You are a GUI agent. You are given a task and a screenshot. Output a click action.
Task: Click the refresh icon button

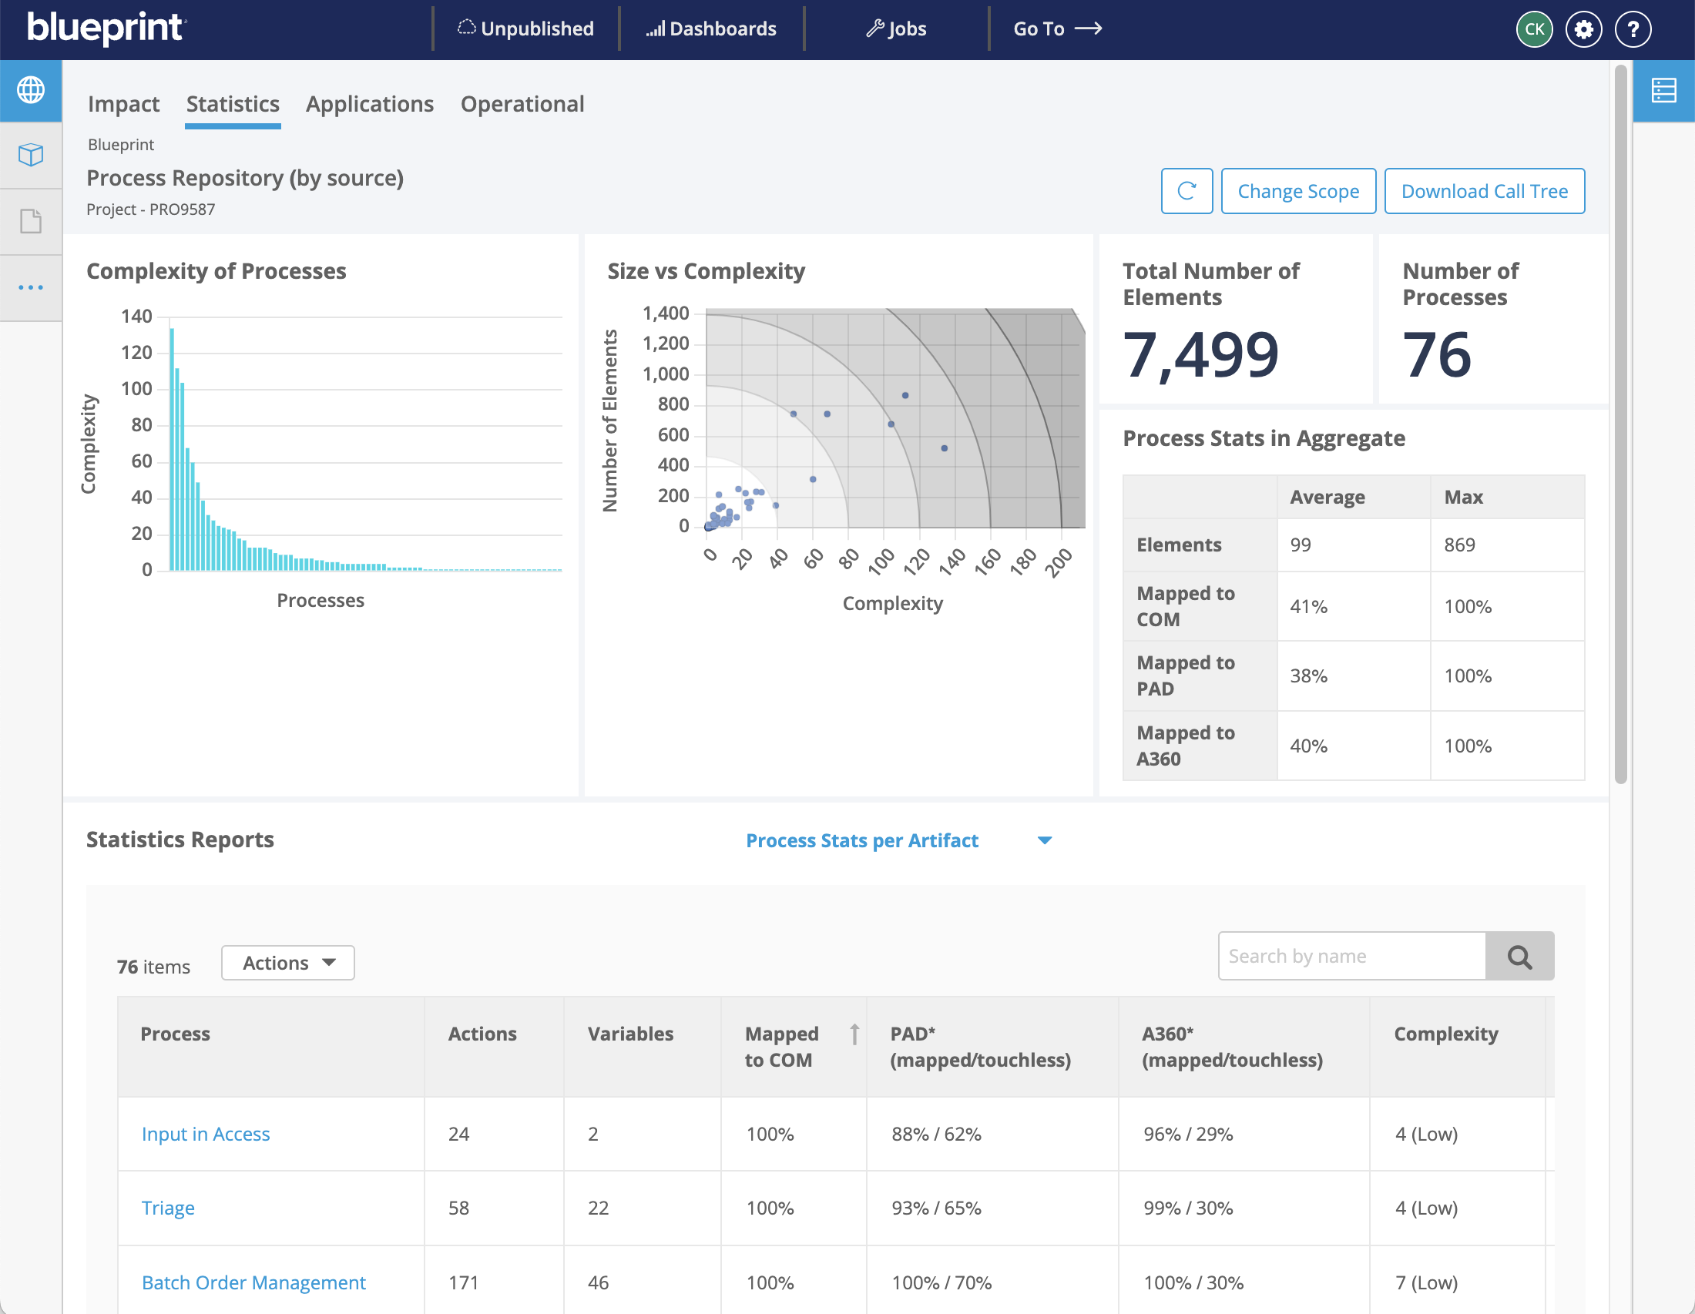point(1186,191)
